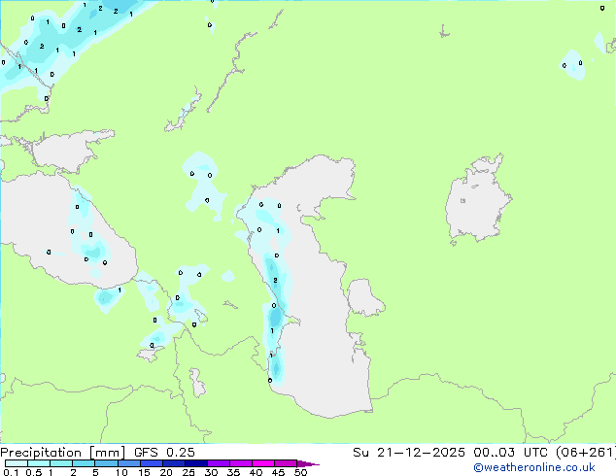Screen dimensions: 616x476
Task: Pick the blue legend swatch between 15 and 20
Action: 152,463
